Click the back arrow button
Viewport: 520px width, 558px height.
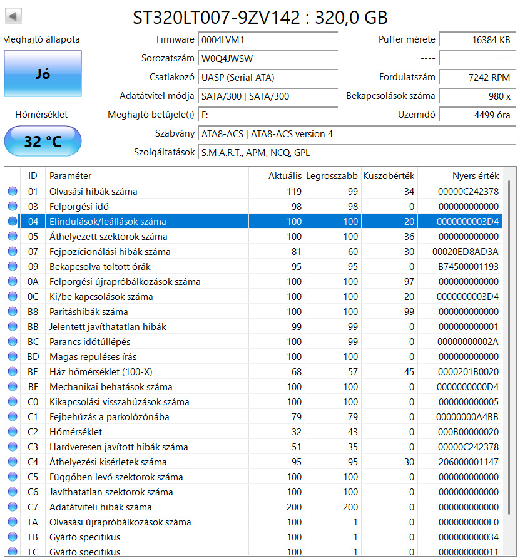(14, 16)
